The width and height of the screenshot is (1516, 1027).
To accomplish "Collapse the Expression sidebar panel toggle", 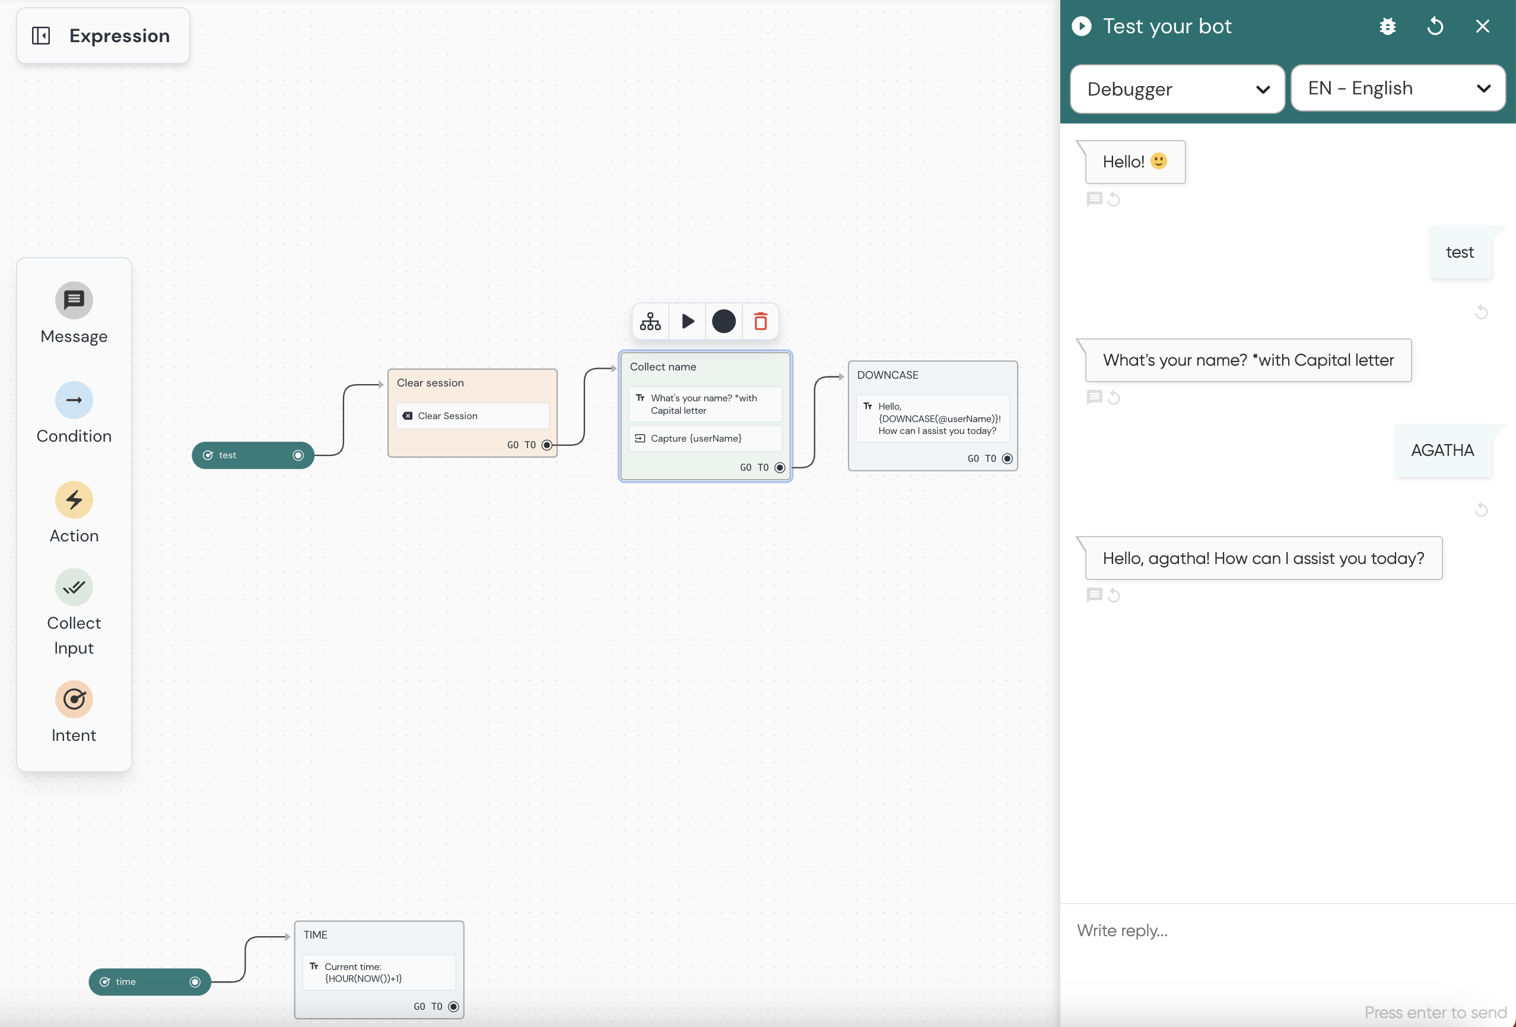I will tap(41, 36).
